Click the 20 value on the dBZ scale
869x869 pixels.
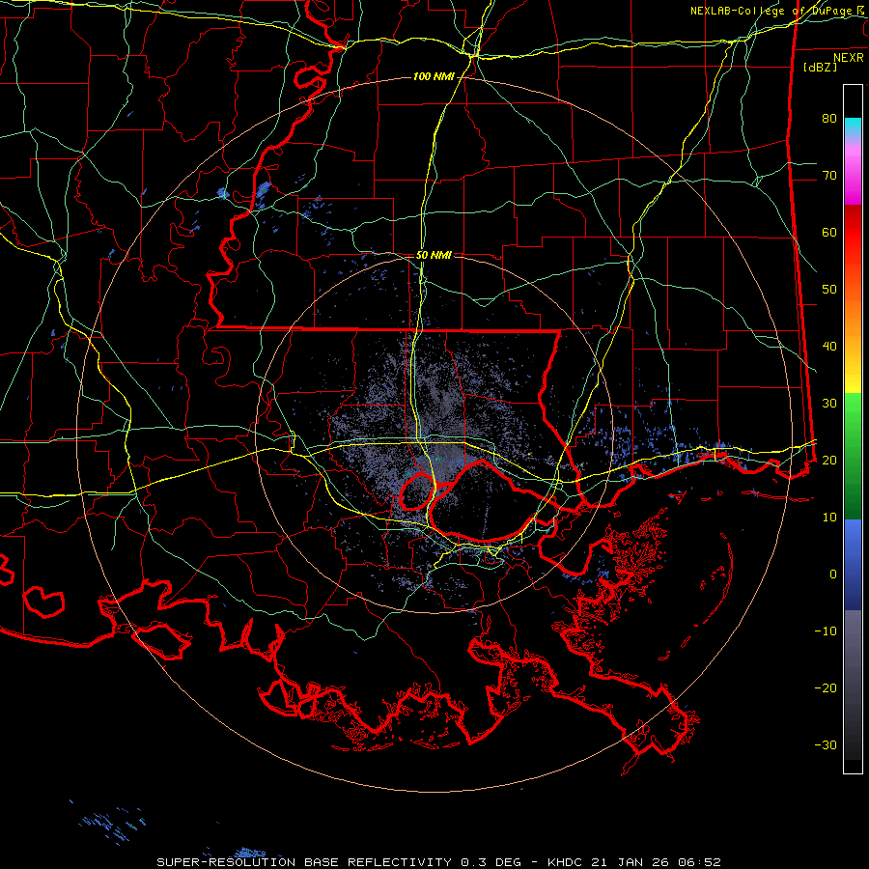pyautogui.click(x=829, y=460)
